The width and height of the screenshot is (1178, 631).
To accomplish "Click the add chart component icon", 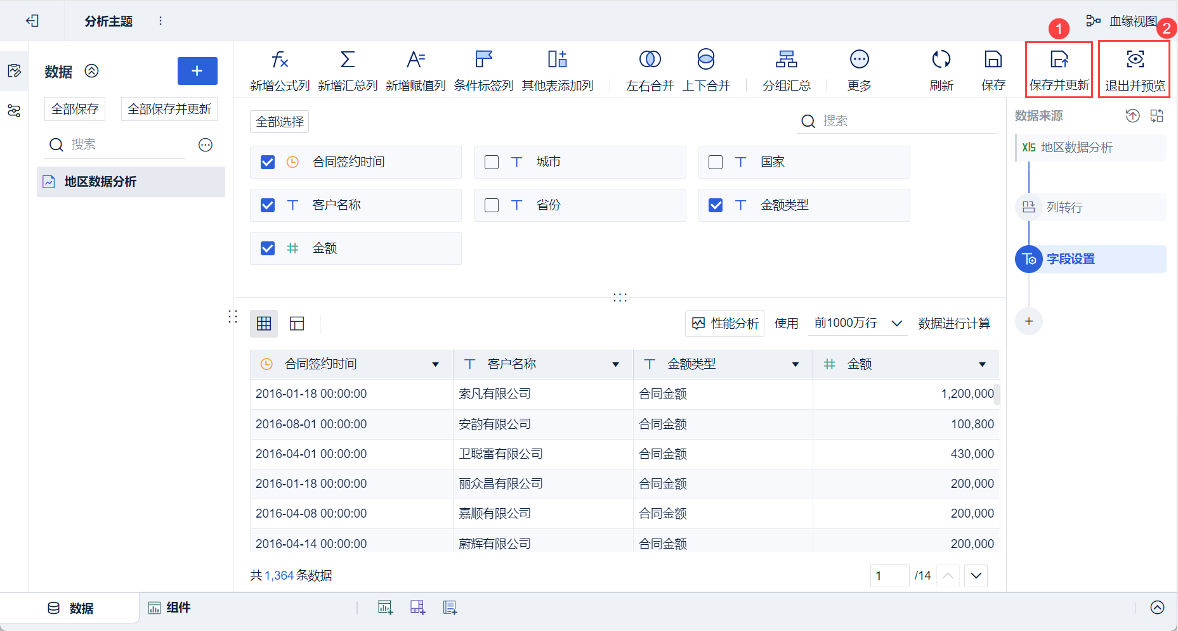I will (x=385, y=608).
